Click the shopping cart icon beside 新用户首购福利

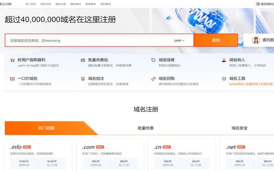tap(12, 60)
